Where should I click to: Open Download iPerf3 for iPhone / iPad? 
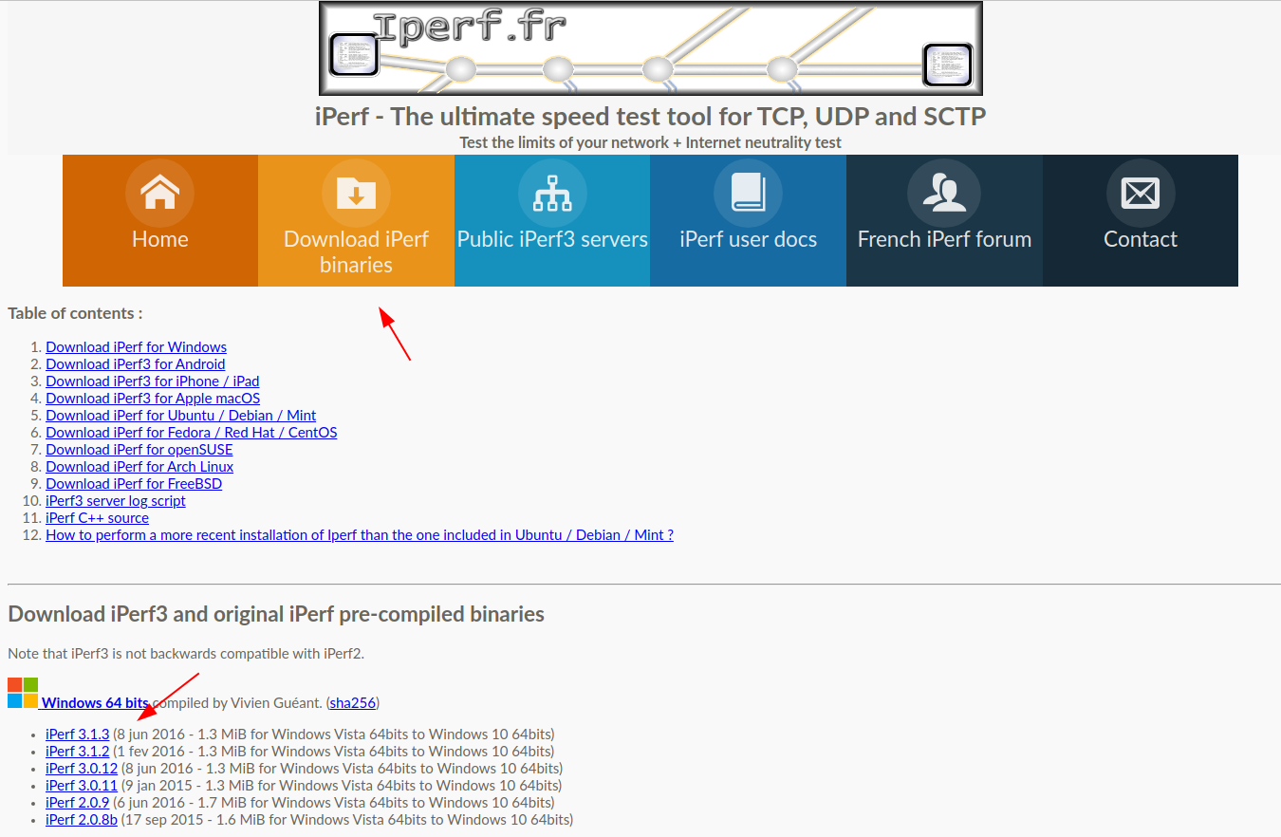[x=152, y=381]
